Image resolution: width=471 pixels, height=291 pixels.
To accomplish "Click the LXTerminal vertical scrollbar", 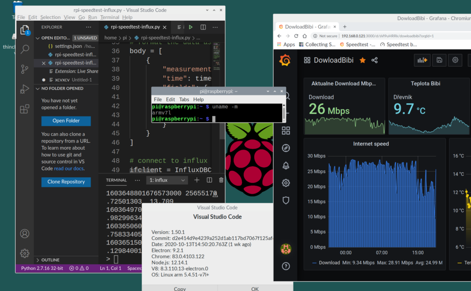I will [284, 113].
